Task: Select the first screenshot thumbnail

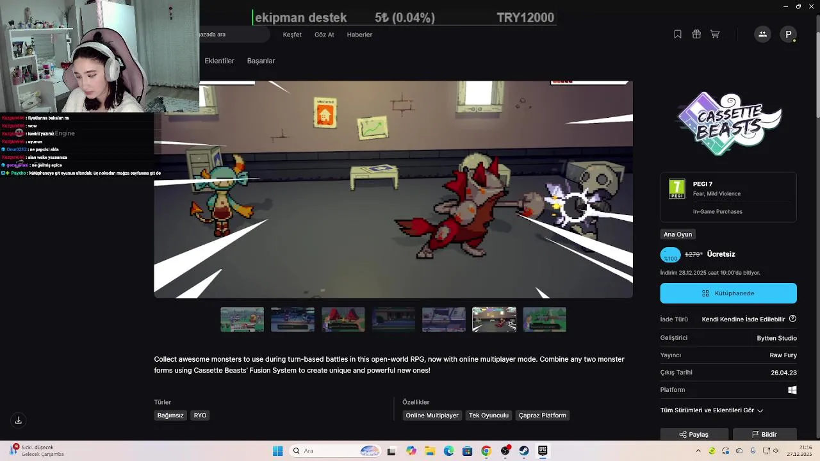Action: 242,319
